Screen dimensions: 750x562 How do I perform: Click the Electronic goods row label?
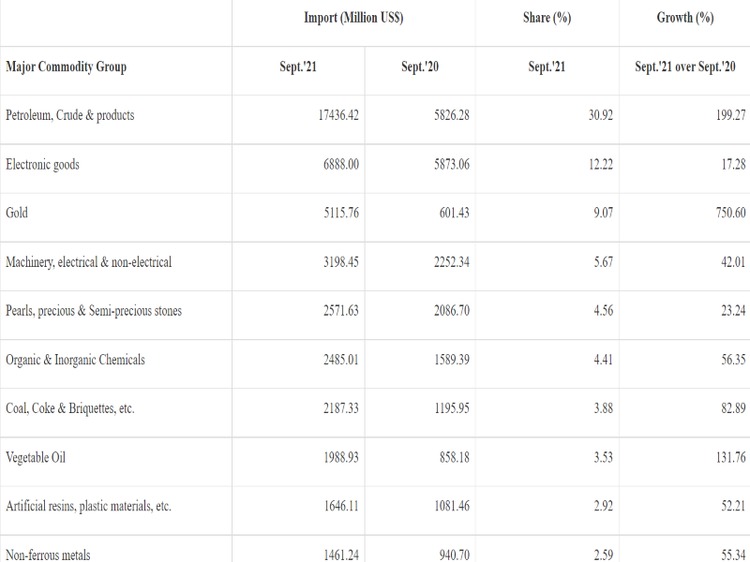click(42, 165)
